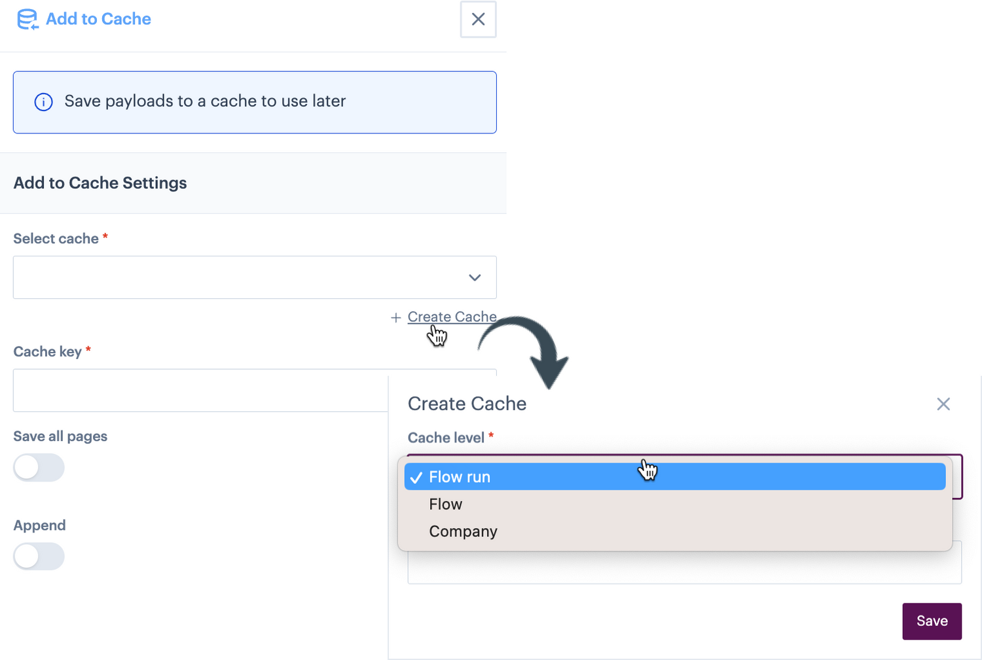
Task: Click the Add to Cache Settings header
Action: (100, 182)
